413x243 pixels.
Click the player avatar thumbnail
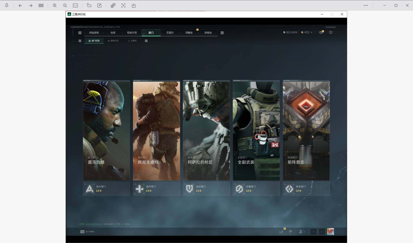tap(330, 232)
